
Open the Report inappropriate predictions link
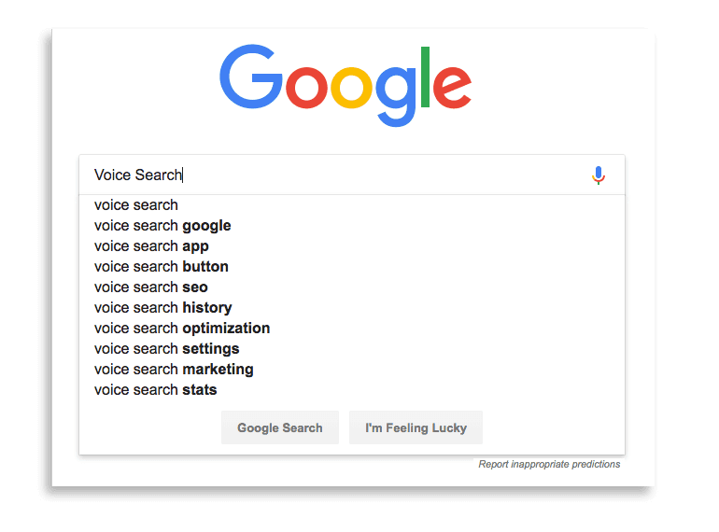549,464
